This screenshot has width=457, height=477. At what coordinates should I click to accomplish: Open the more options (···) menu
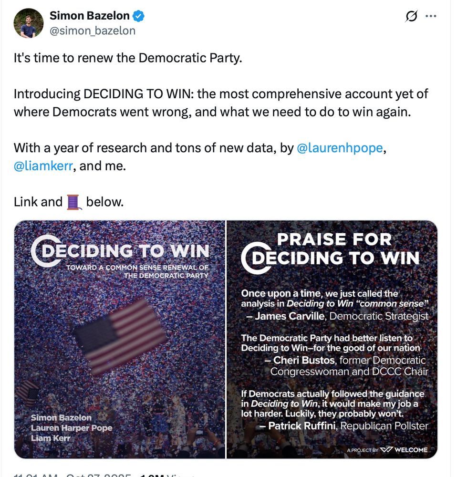[x=431, y=15]
